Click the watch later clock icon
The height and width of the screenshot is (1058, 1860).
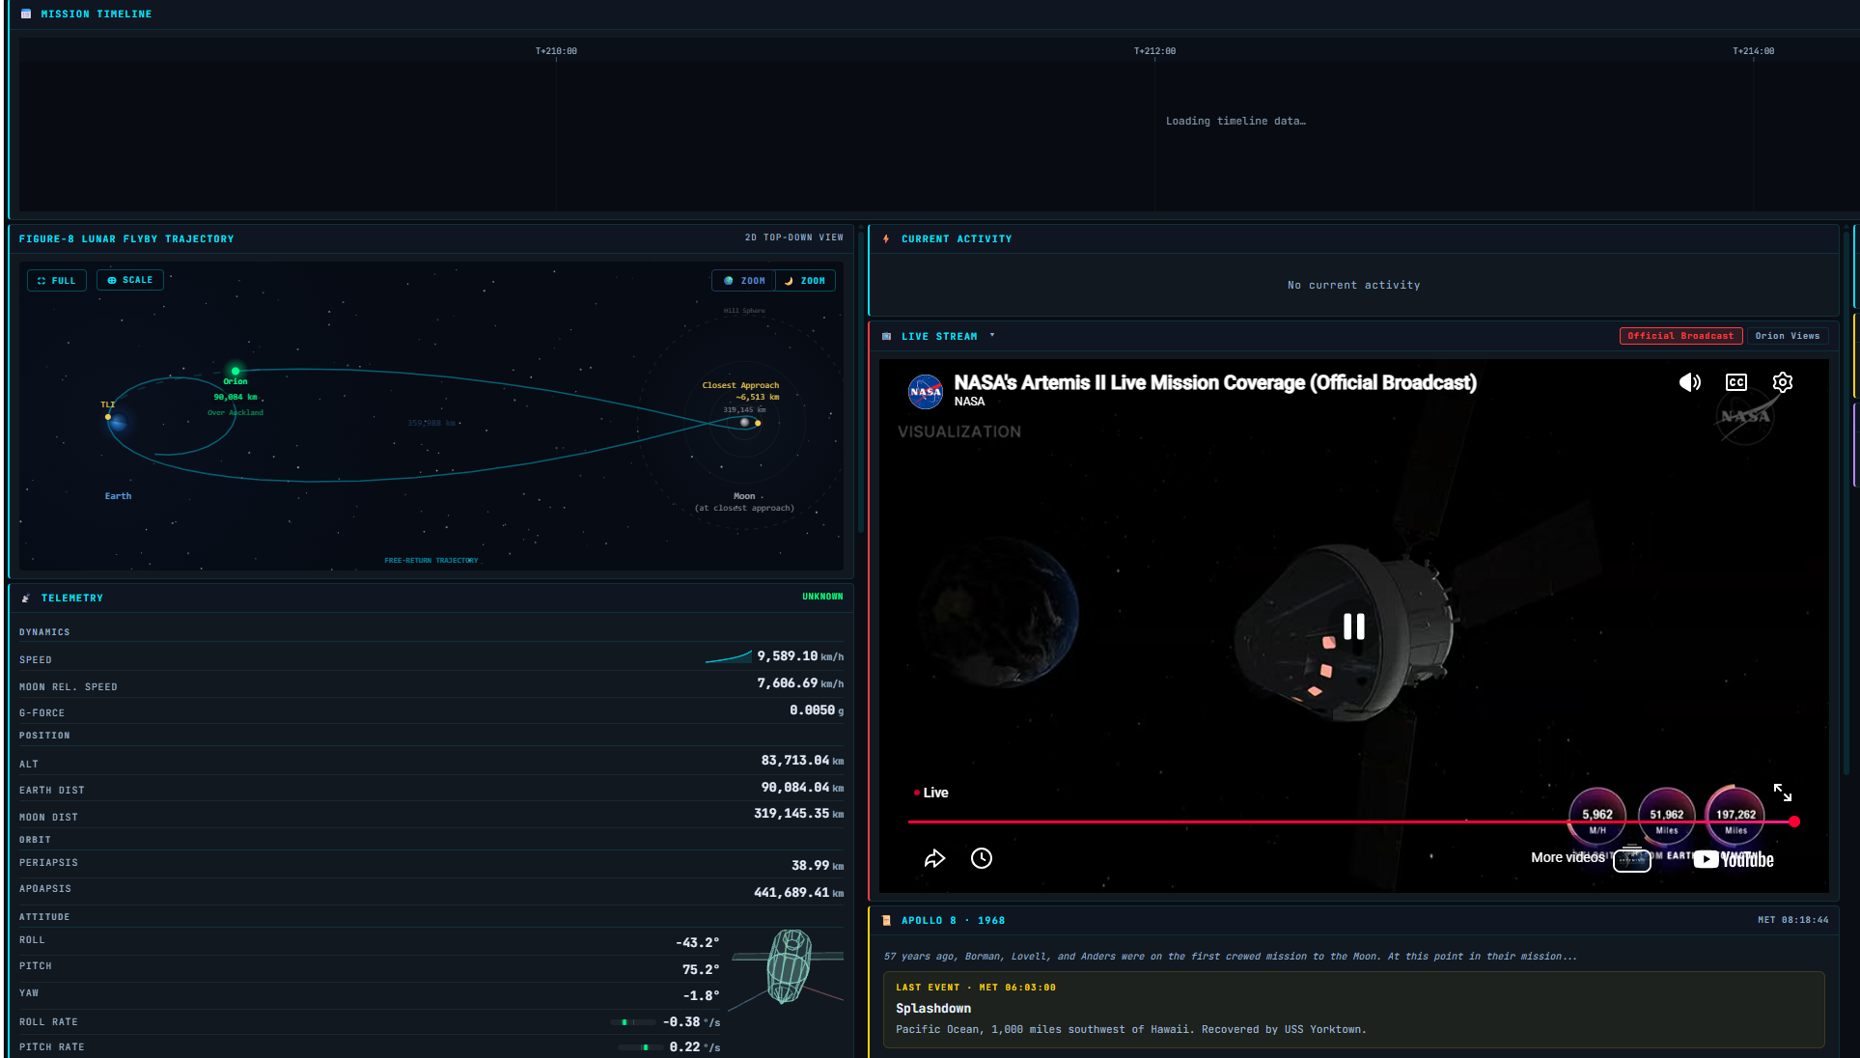(x=981, y=858)
